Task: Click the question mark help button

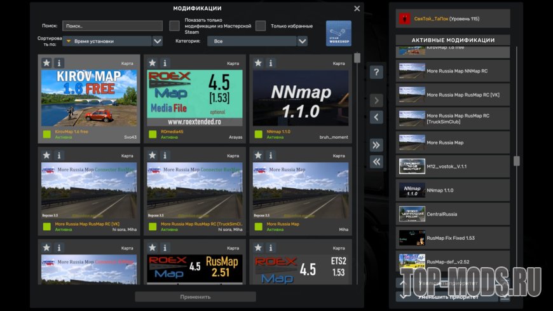Action: (376, 73)
